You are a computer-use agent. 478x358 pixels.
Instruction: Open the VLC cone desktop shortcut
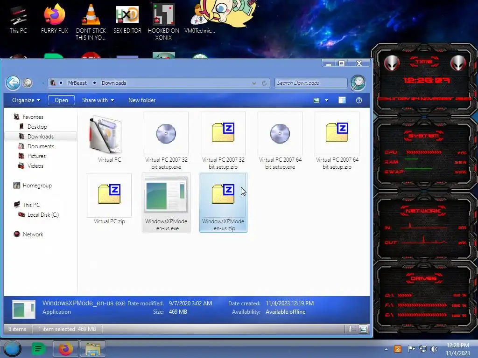click(x=91, y=22)
